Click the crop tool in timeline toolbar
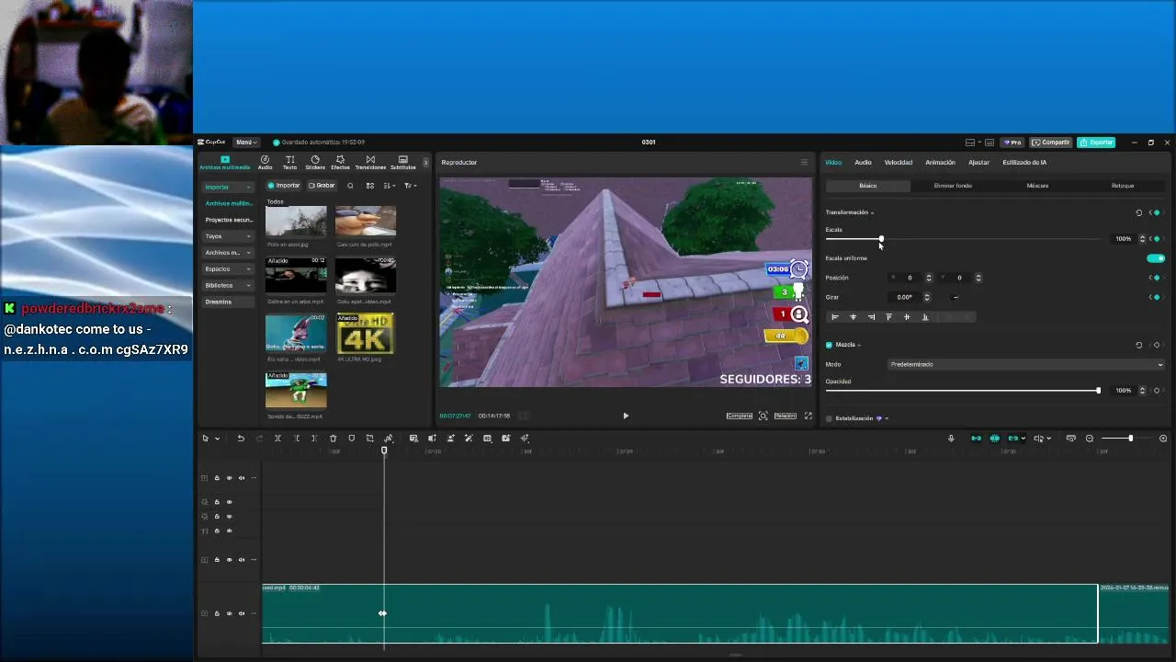This screenshot has height=662, width=1176. coord(369,439)
